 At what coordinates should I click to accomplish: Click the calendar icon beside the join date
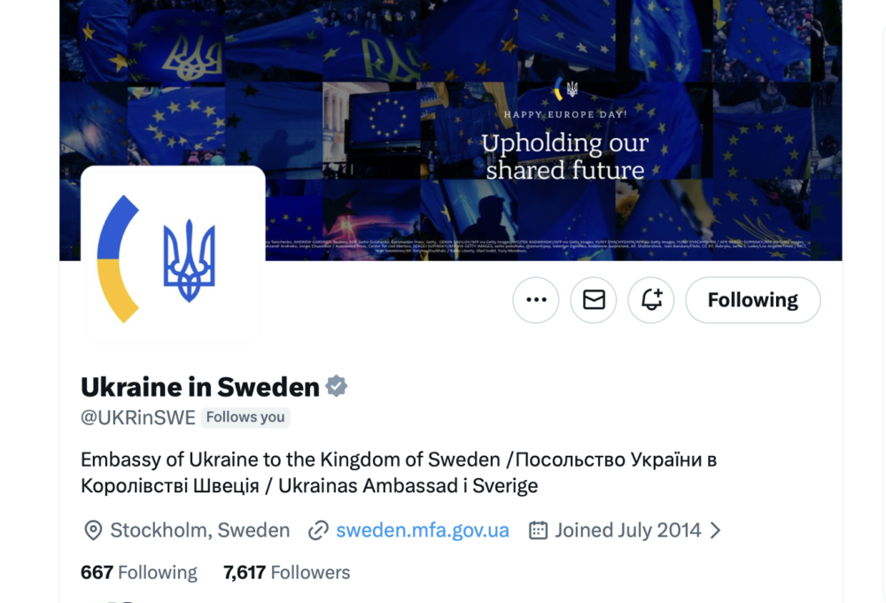(x=538, y=530)
